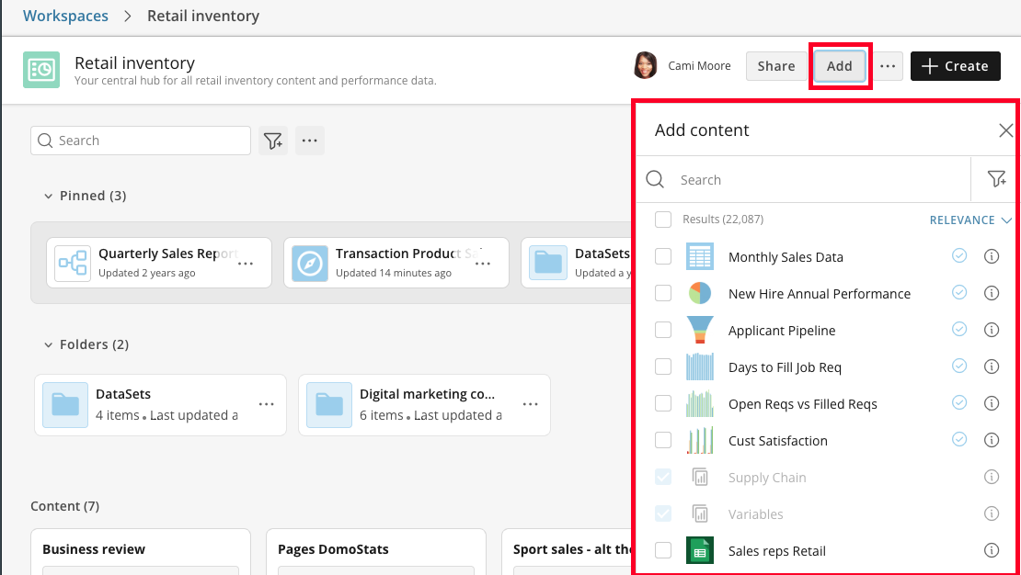Click certified badge on Cust Satisfaction

click(x=959, y=440)
